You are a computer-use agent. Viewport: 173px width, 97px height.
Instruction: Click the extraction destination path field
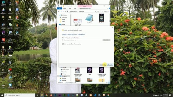pyautogui.click(x=82, y=40)
